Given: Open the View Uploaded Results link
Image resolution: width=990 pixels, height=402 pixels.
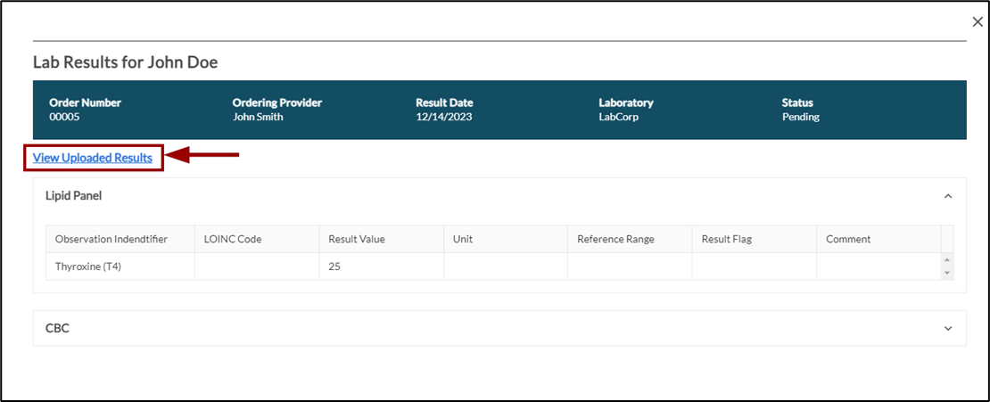Looking at the screenshot, I should (93, 158).
